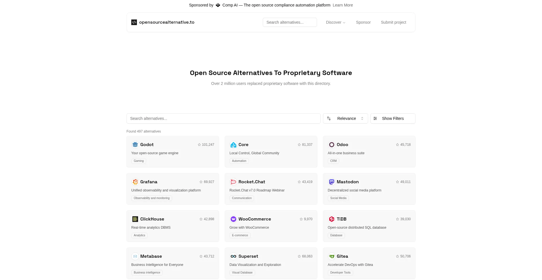The width and height of the screenshot is (542, 280).
Task: Click the star icon on ClickHouse card
Action: 201,219
